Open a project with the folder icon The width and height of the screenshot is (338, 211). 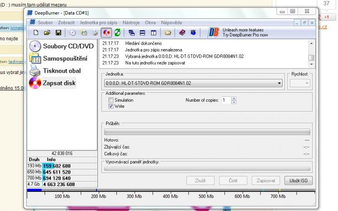click(x=47, y=33)
